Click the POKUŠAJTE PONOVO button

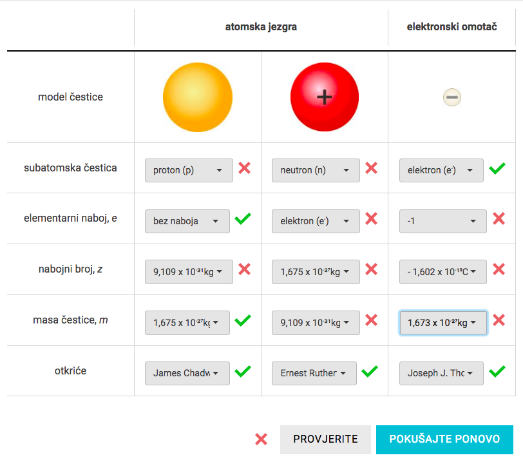[x=444, y=439]
